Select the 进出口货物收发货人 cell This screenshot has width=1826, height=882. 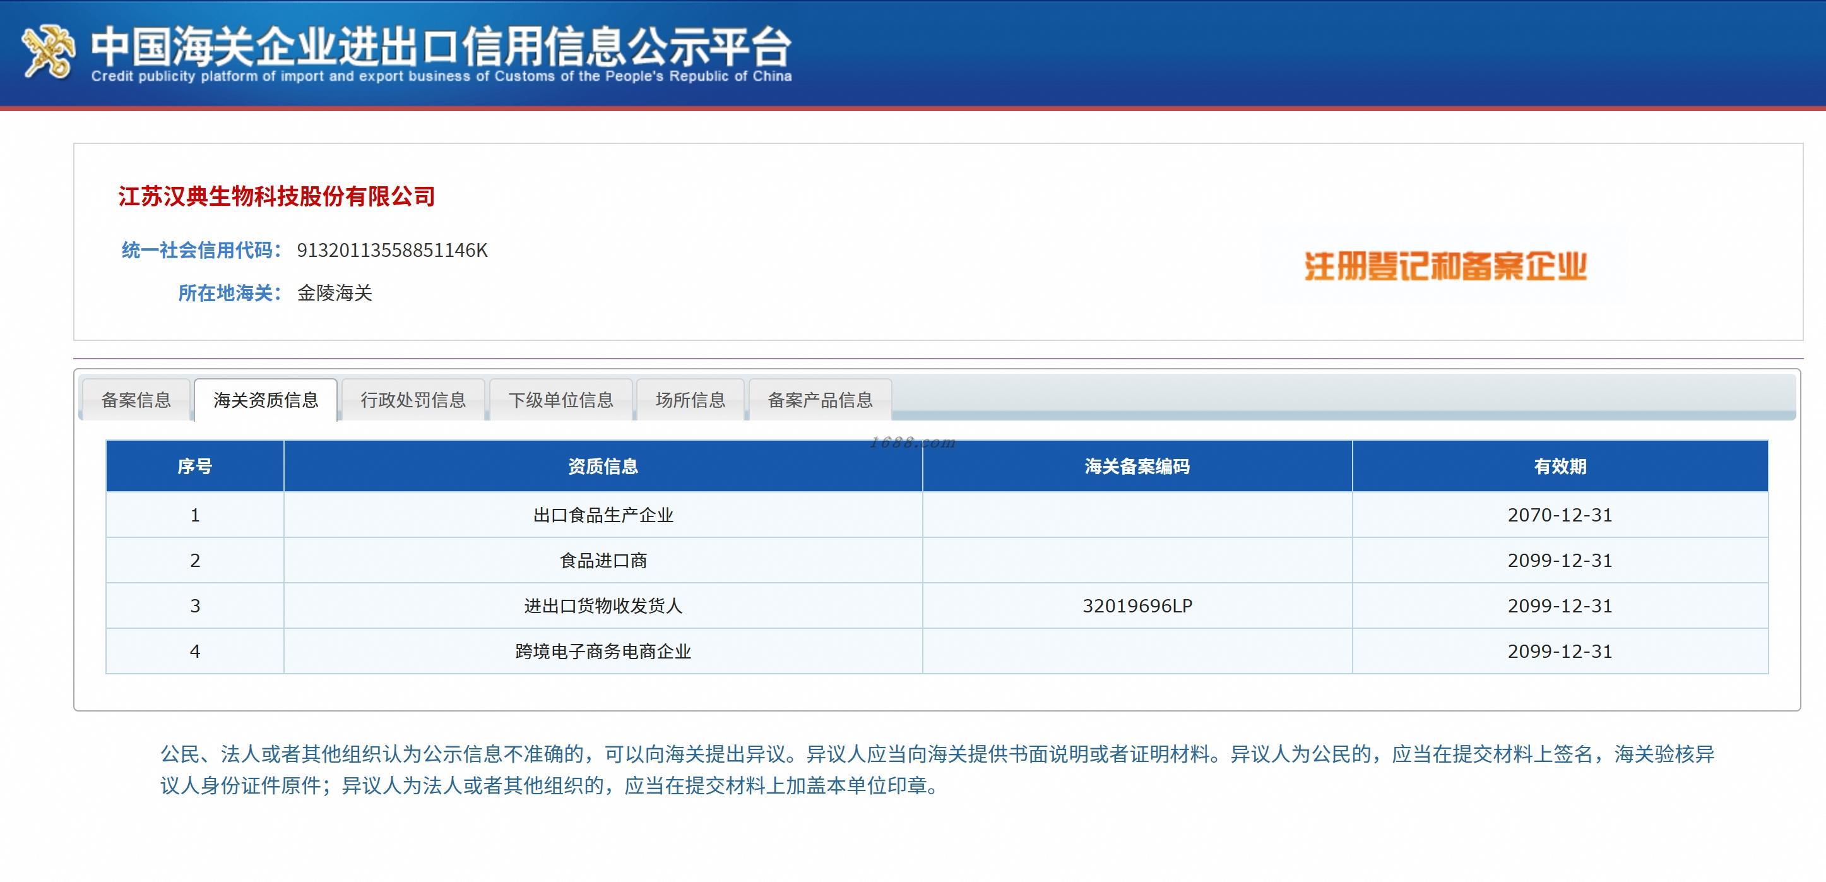click(x=603, y=605)
